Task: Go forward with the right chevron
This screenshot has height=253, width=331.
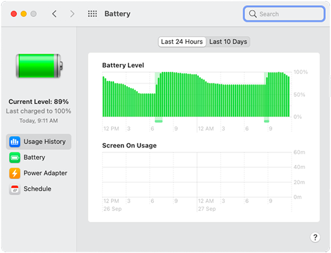Action: [72, 14]
